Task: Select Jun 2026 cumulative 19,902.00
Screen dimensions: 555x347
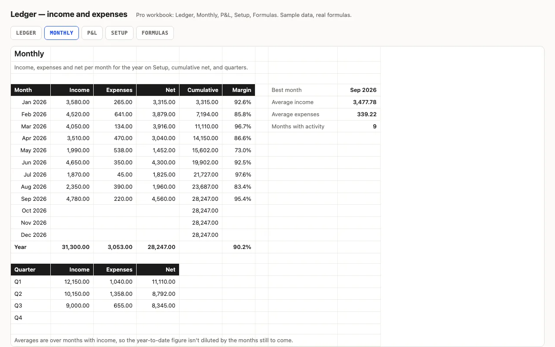Action: click(x=201, y=162)
